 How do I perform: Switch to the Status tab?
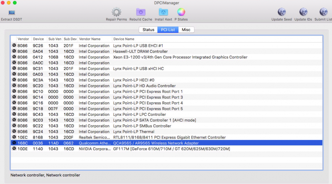(x=148, y=30)
